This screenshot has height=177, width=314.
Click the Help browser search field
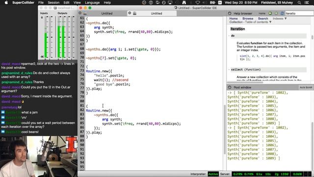click(299, 13)
